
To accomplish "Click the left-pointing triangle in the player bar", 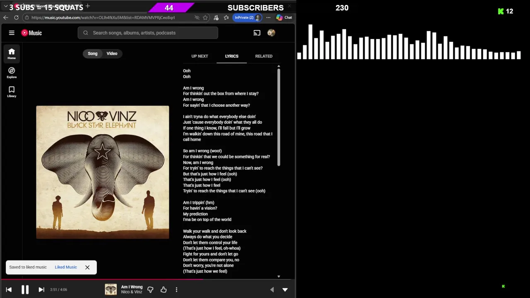I will 272,290.
